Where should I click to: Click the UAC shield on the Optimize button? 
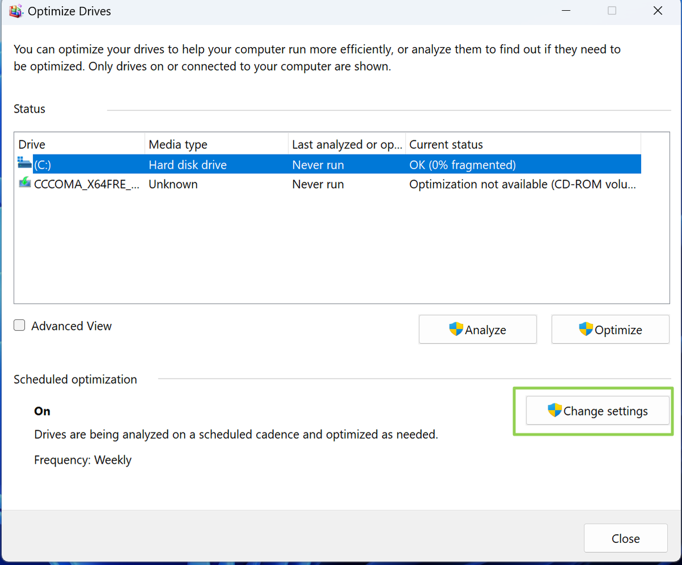pos(585,329)
